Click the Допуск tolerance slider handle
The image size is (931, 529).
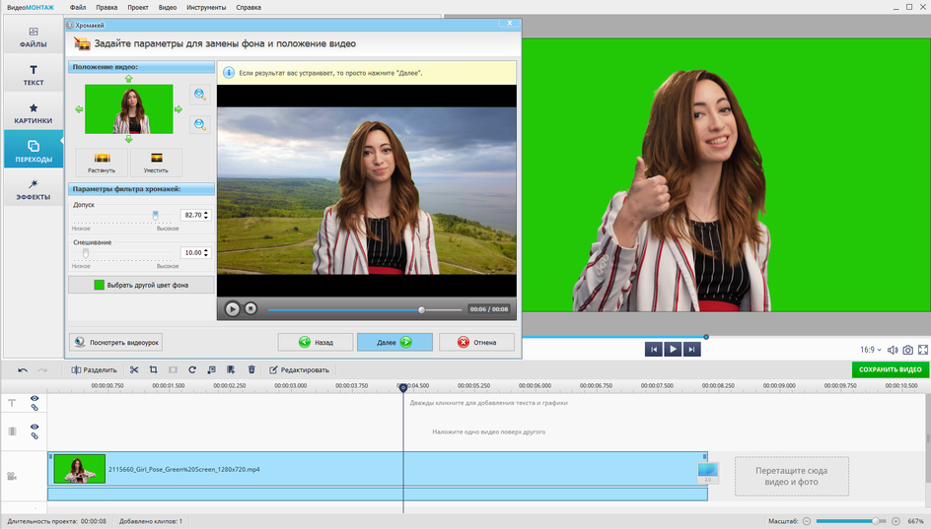tap(155, 214)
